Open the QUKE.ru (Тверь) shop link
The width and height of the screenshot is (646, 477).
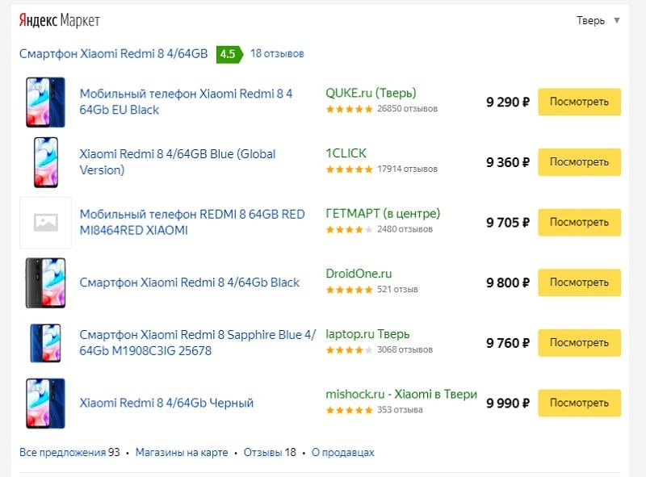click(x=371, y=93)
